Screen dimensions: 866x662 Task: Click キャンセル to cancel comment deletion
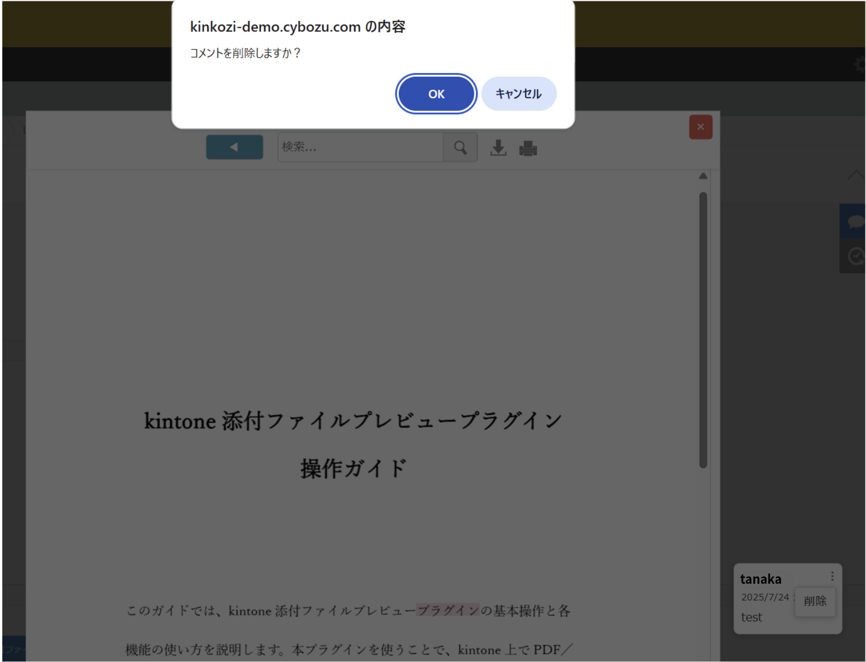tap(518, 94)
